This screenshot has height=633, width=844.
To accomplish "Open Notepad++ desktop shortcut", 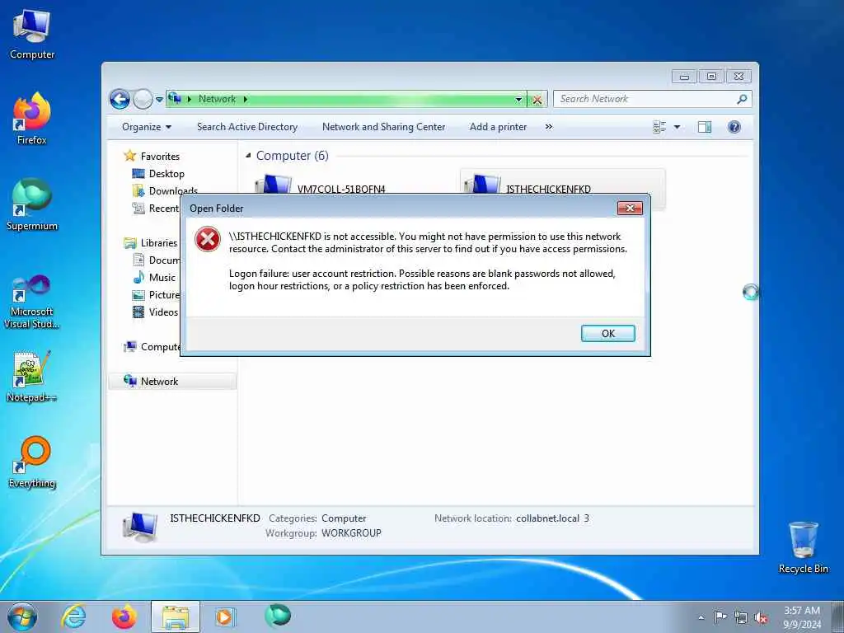I will tap(32, 376).
